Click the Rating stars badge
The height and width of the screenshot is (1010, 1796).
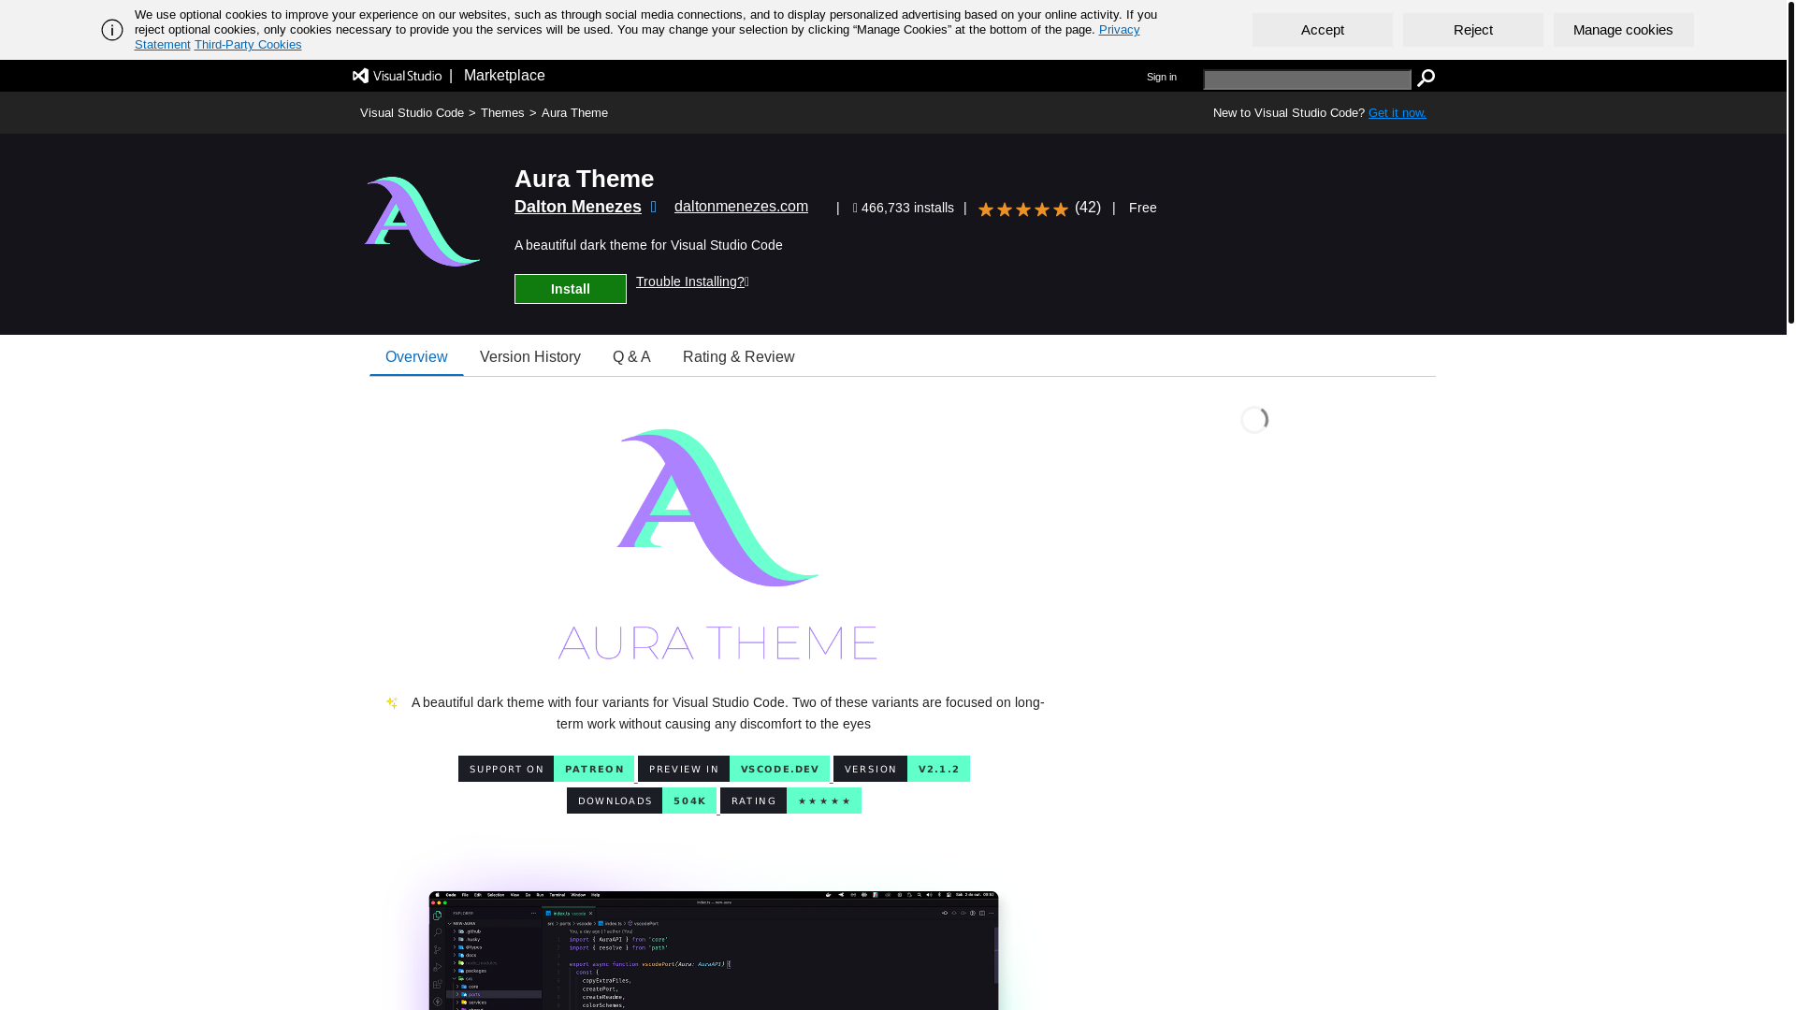790,801
